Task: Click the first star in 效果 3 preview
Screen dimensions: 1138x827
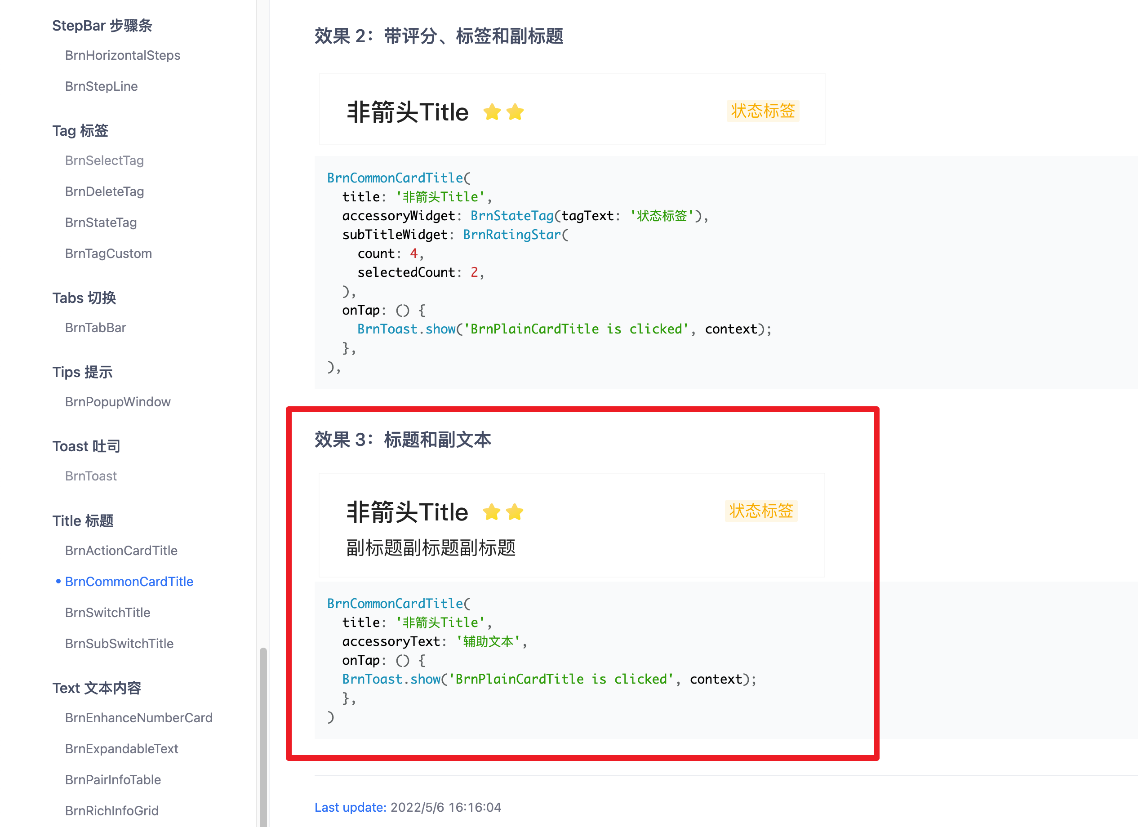Action: (x=492, y=512)
